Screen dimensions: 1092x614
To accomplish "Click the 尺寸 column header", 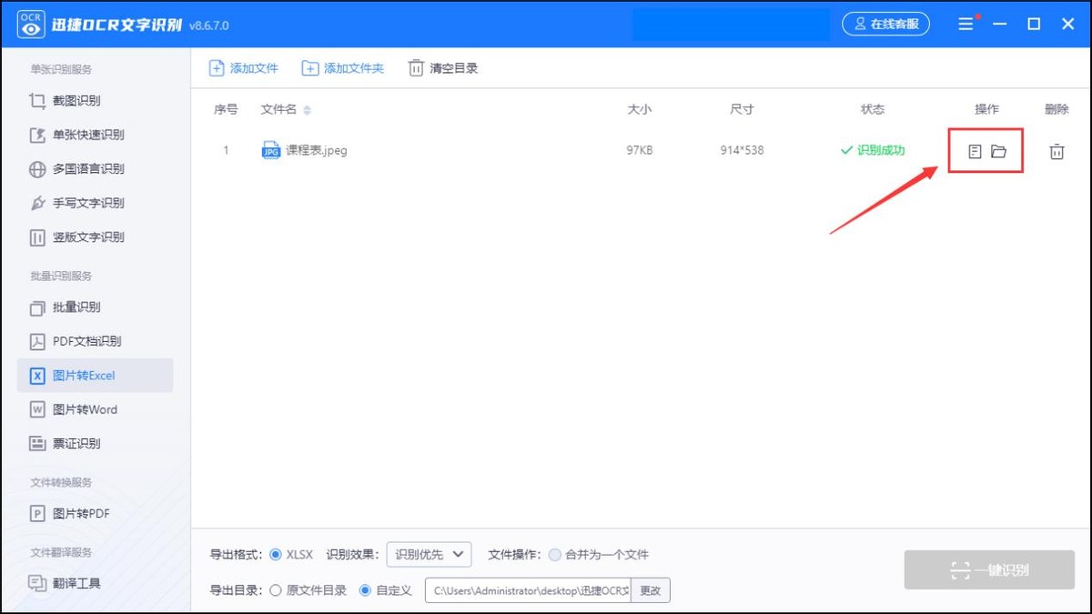I will click(x=742, y=109).
